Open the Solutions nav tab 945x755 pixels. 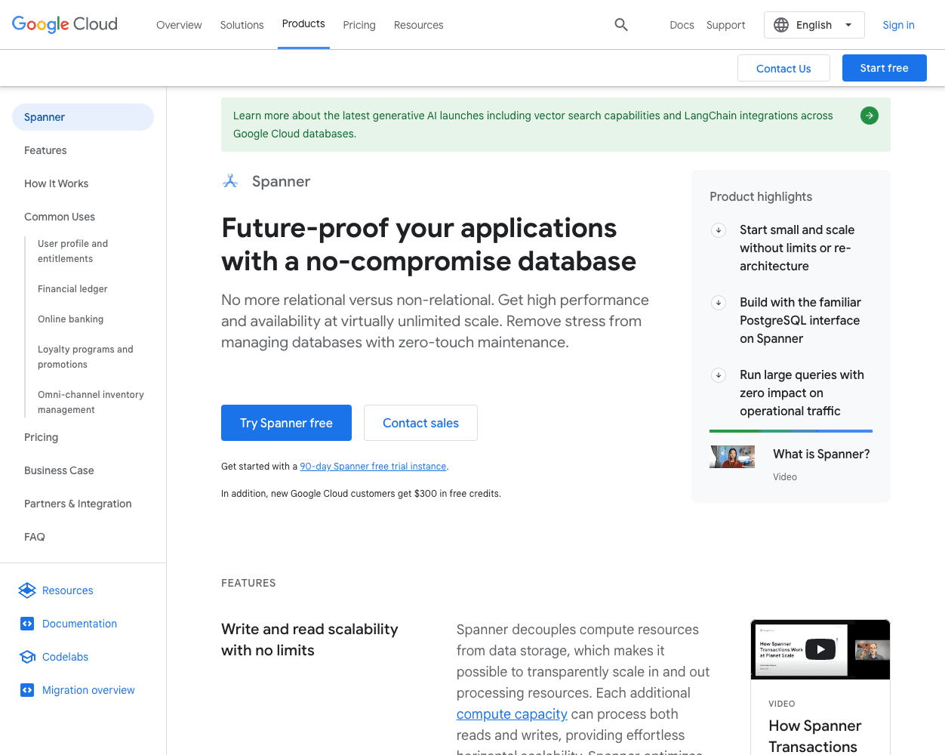(242, 25)
